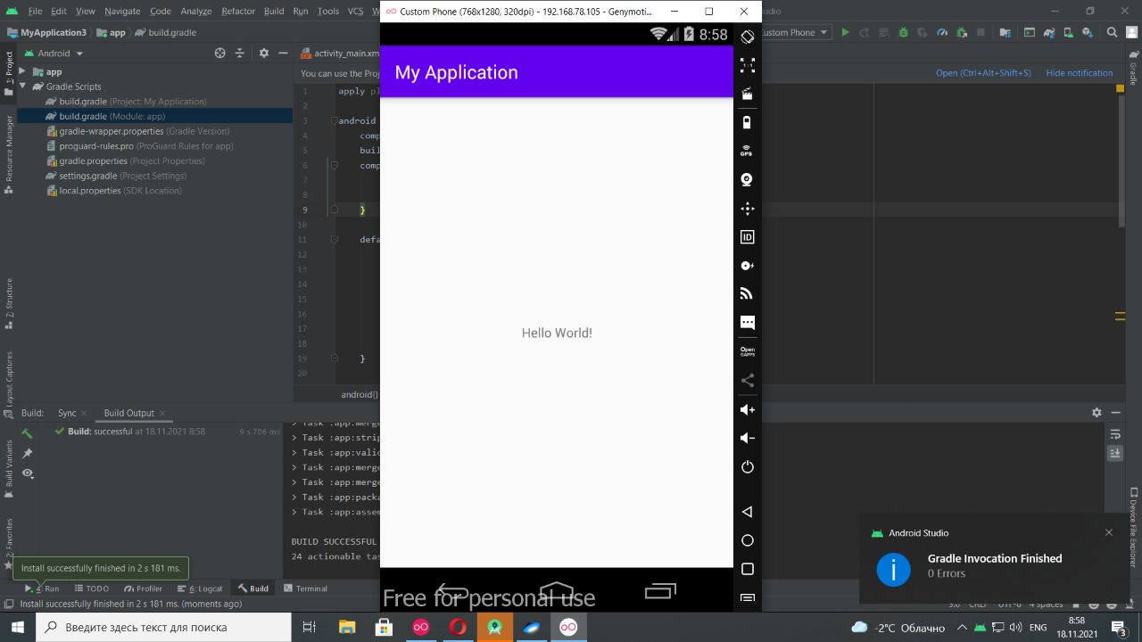The image size is (1142, 642).
Task: Click Genymotion toolbar recent apps square
Action: pos(748,569)
